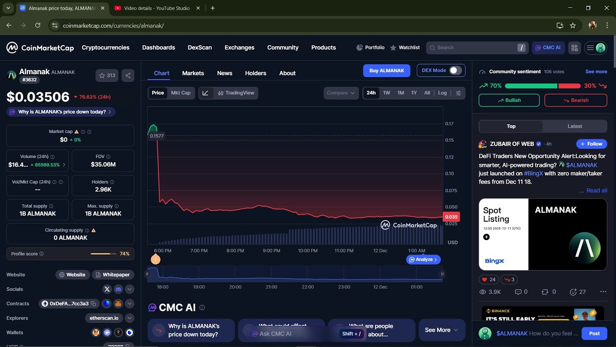Repost the ZUBAIR OF WEB post
Image resolution: width=616 pixels, height=347 pixels.
549,292
